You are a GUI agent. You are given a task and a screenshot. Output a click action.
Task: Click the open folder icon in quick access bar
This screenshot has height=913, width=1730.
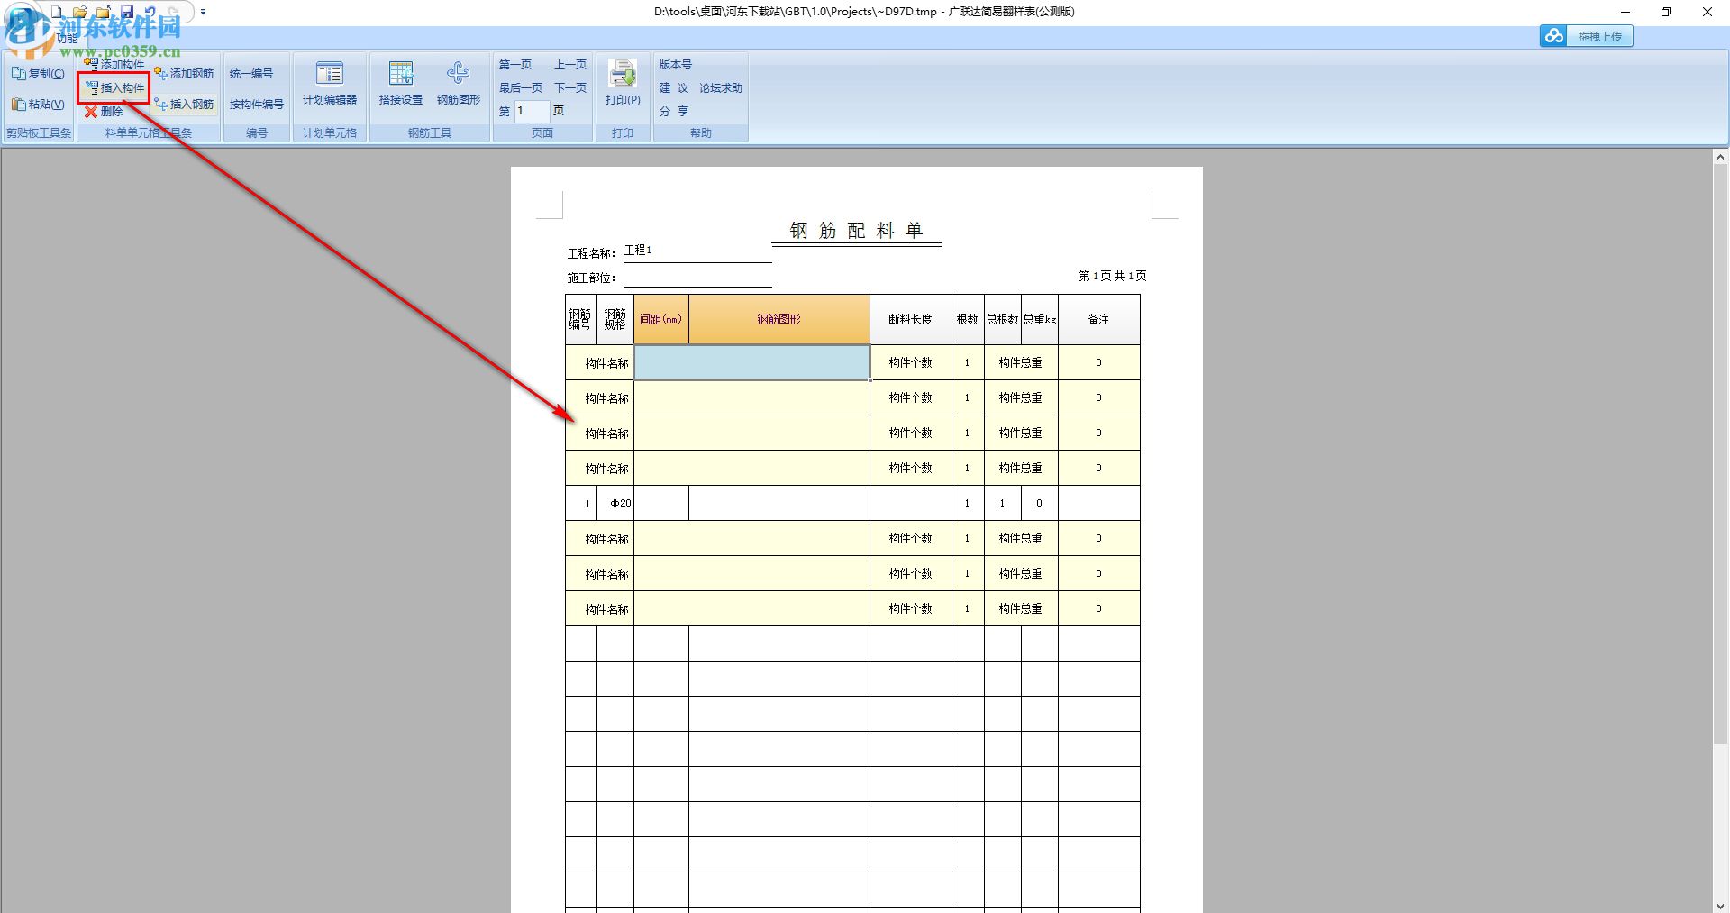[x=80, y=12]
